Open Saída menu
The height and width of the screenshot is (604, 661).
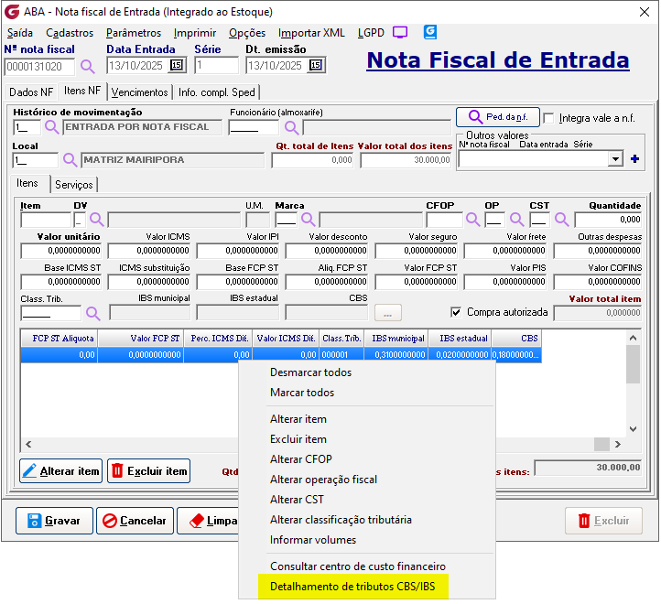tap(20, 33)
